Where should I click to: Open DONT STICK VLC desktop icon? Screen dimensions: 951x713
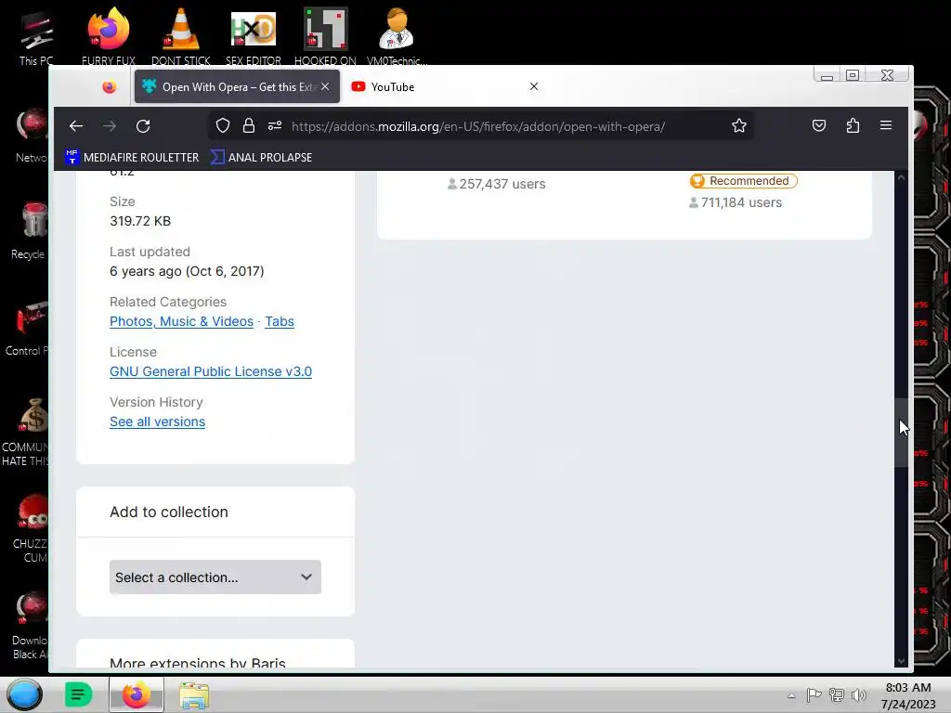(181, 36)
